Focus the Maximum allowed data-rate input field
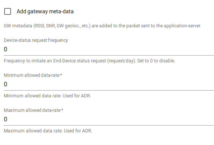The image size is (214, 145). pyautogui.click(x=109, y=119)
